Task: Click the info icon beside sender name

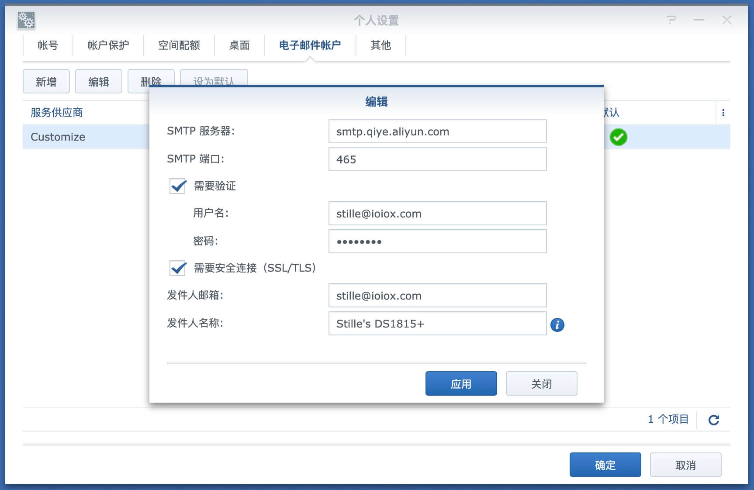Action: [557, 324]
